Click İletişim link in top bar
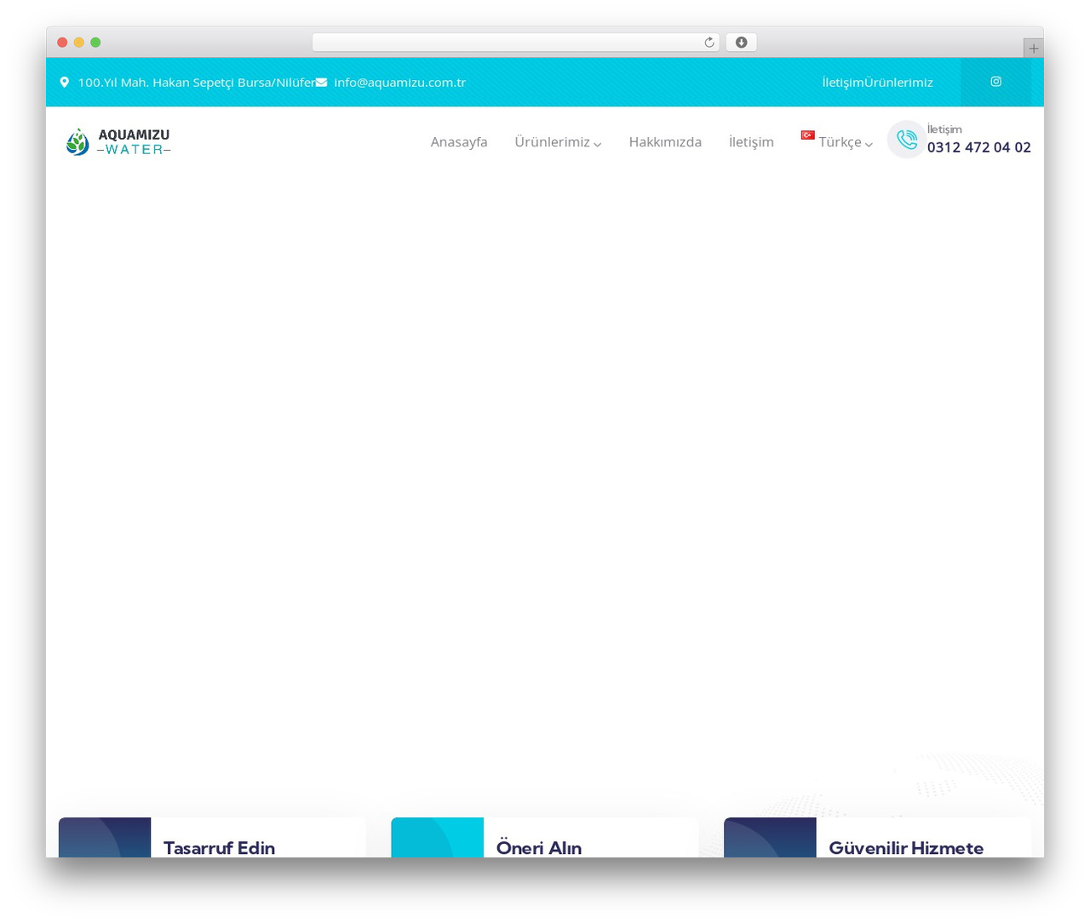 (843, 83)
